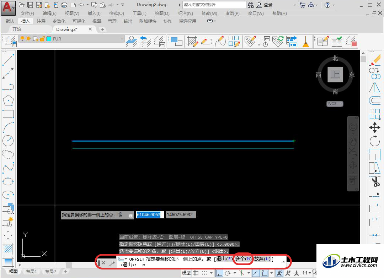Switch to the 默认 ribbon tab
The image size is (384, 278).
point(10,21)
